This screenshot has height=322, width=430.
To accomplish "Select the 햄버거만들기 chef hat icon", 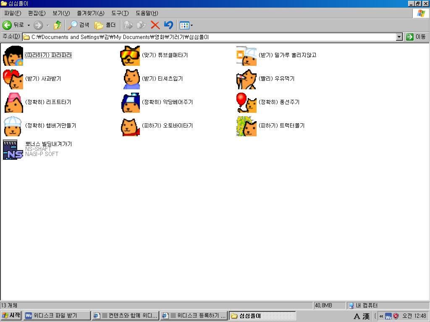I will (13, 126).
